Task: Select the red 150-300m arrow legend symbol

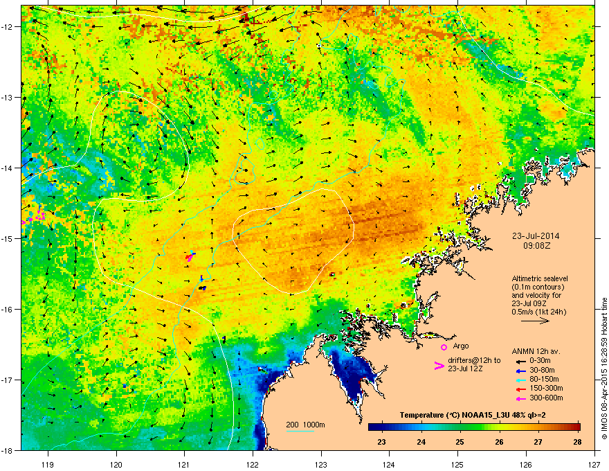Action: (x=520, y=389)
